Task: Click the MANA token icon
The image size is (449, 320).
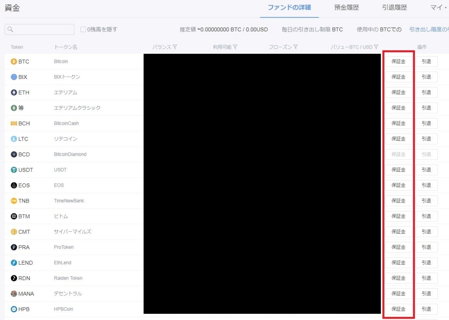Action: [14, 293]
